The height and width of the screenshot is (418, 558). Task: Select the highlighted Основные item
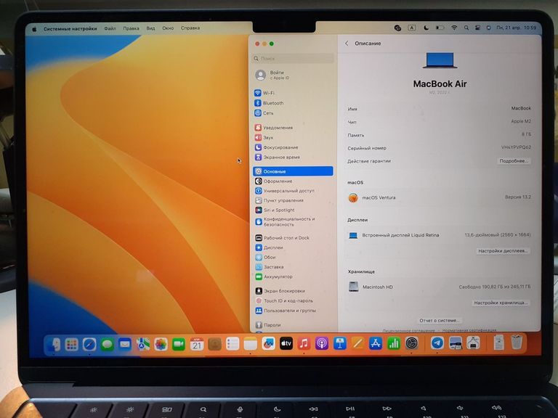[x=293, y=171]
